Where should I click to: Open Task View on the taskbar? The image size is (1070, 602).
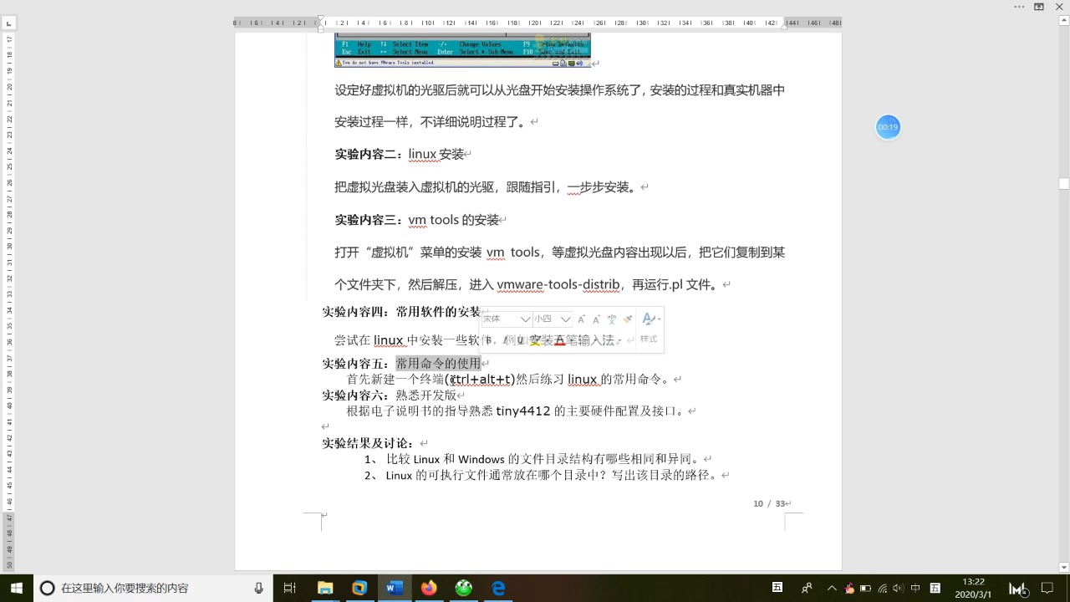tap(290, 588)
